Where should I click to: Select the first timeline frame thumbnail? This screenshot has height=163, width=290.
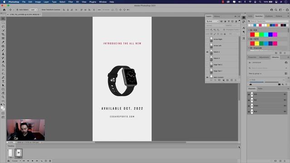10,153
